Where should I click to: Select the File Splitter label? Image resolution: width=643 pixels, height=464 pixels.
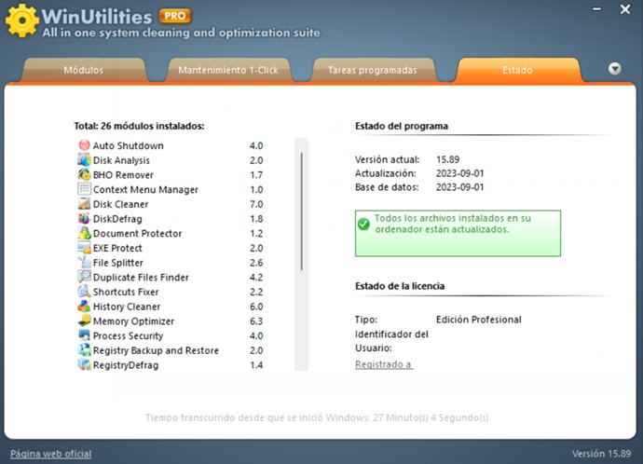118,263
